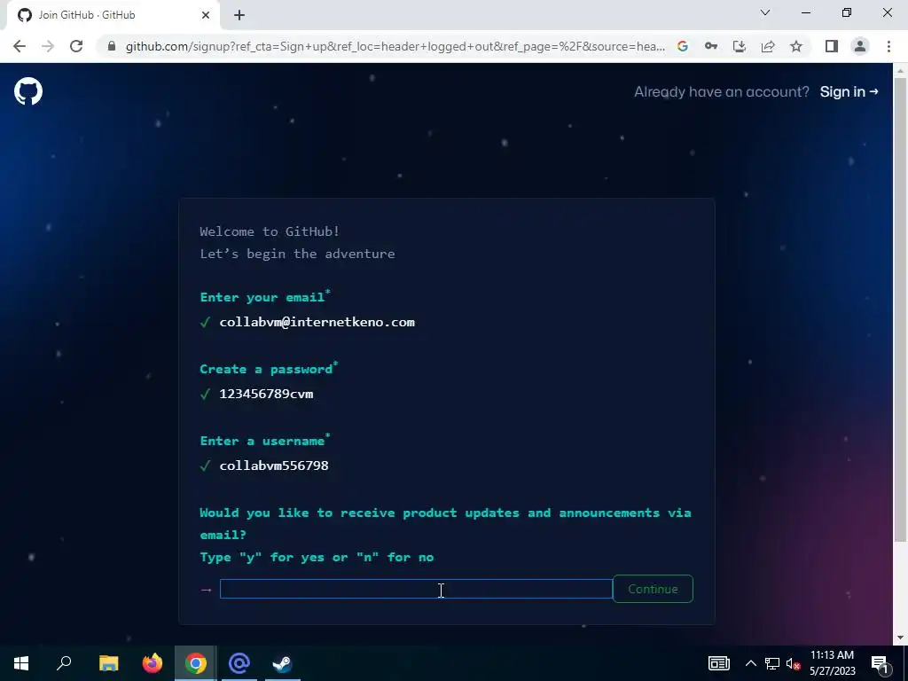Image resolution: width=908 pixels, height=681 pixels.
Task: Click the Continue button
Action: click(x=653, y=589)
